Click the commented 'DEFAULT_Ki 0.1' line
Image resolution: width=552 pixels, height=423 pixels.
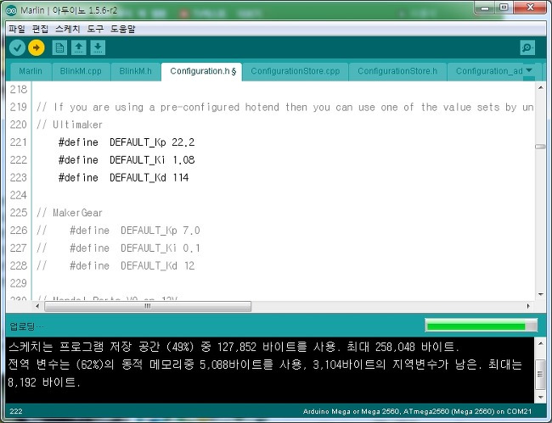pos(118,248)
